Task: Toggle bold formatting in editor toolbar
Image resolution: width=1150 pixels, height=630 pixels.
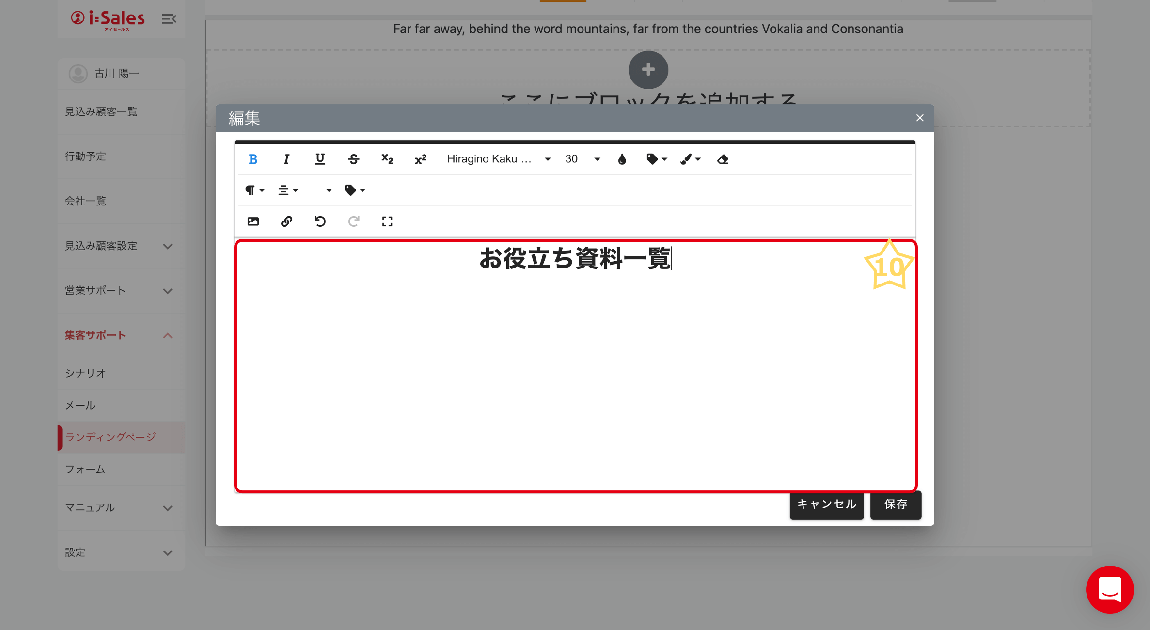Action: [253, 159]
